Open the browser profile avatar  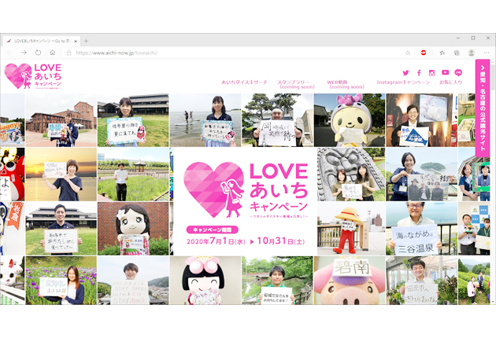(x=472, y=53)
